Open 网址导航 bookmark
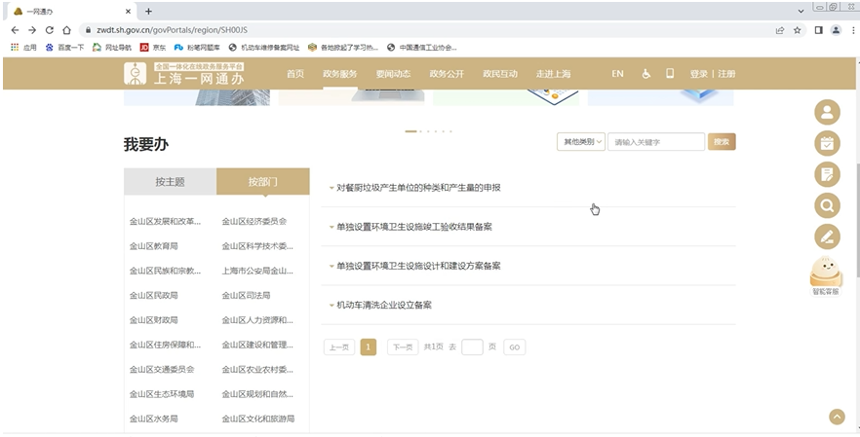This screenshot has width=860, height=437. [112, 48]
